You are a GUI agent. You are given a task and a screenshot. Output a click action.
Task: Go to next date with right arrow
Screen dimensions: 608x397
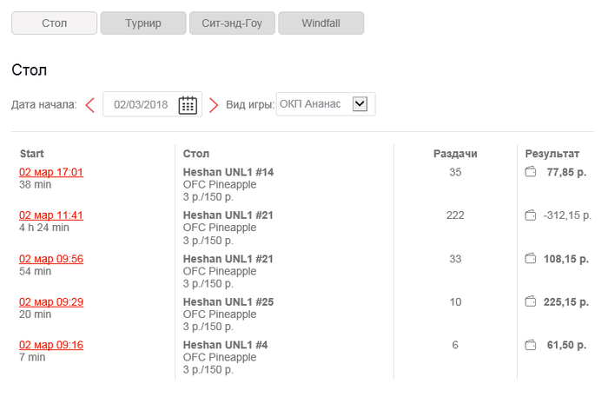(x=214, y=105)
